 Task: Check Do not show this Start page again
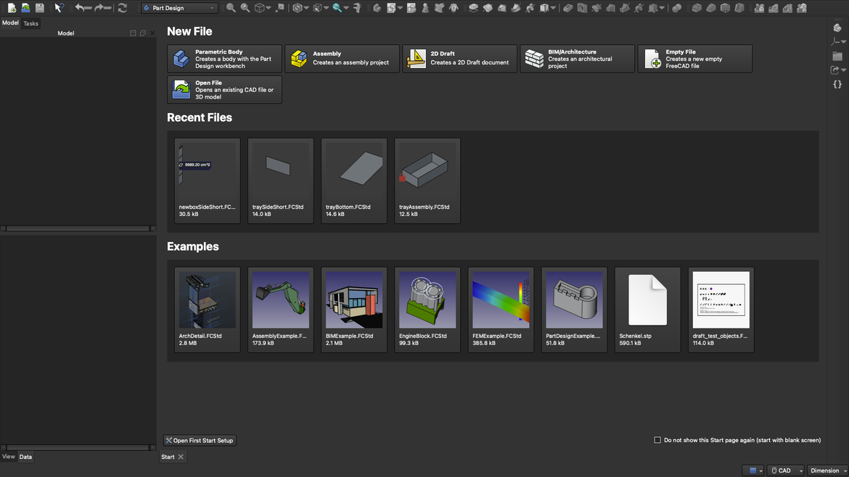pos(657,439)
